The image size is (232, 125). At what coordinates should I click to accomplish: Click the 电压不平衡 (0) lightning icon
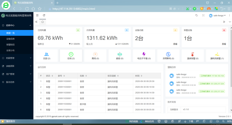pyautogui.click(x=144, y=55)
